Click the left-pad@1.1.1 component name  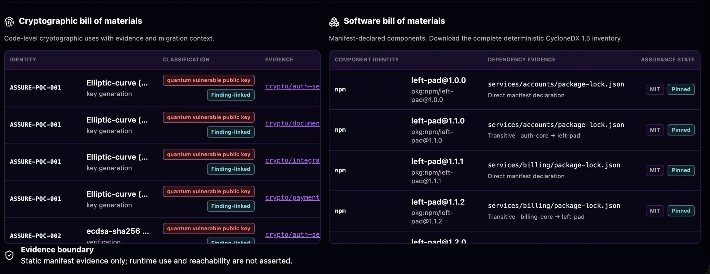[x=437, y=162]
